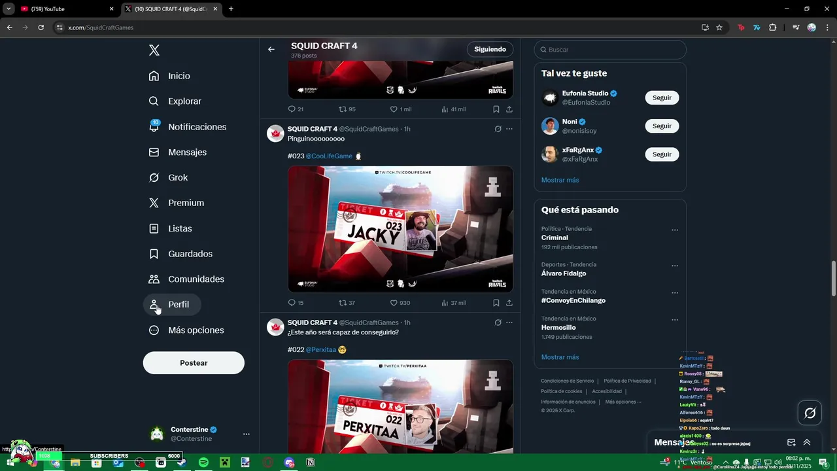Open more menu on the Pinguino post

[x=509, y=129]
